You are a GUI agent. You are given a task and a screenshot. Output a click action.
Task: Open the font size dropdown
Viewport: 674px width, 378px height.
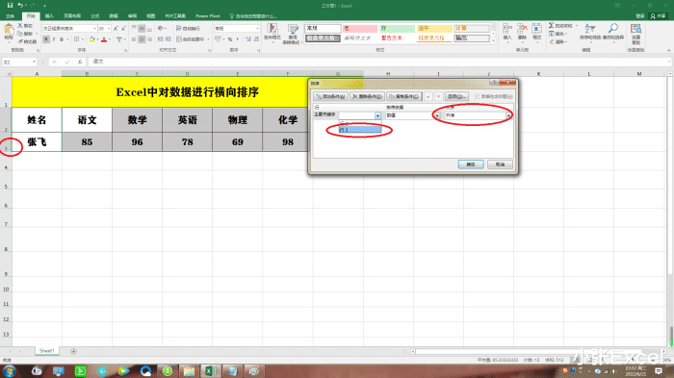click(x=109, y=28)
